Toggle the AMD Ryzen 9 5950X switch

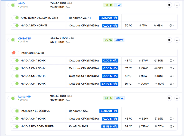[15, 18]
